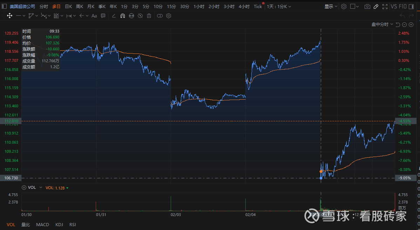The width and height of the screenshot is (420, 230).
Task: Switch to 季K chart tab
Action: (102, 6)
